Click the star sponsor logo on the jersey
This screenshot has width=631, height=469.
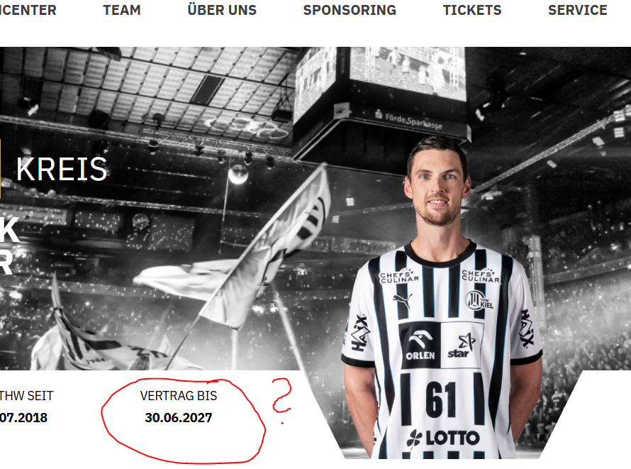[462, 346]
